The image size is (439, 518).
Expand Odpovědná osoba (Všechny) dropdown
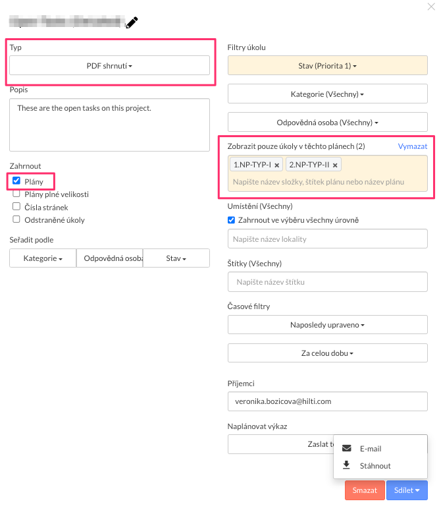[327, 123]
